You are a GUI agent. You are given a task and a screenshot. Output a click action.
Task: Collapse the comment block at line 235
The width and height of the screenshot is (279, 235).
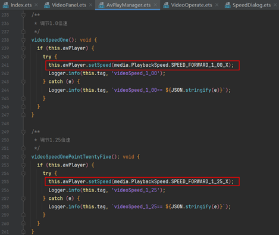pyautogui.click(x=23, y=15)
